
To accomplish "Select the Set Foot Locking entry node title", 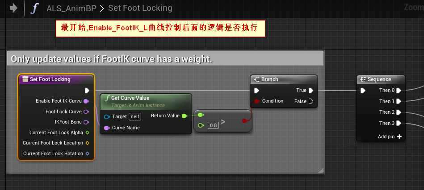I will [x=50, y=79].
